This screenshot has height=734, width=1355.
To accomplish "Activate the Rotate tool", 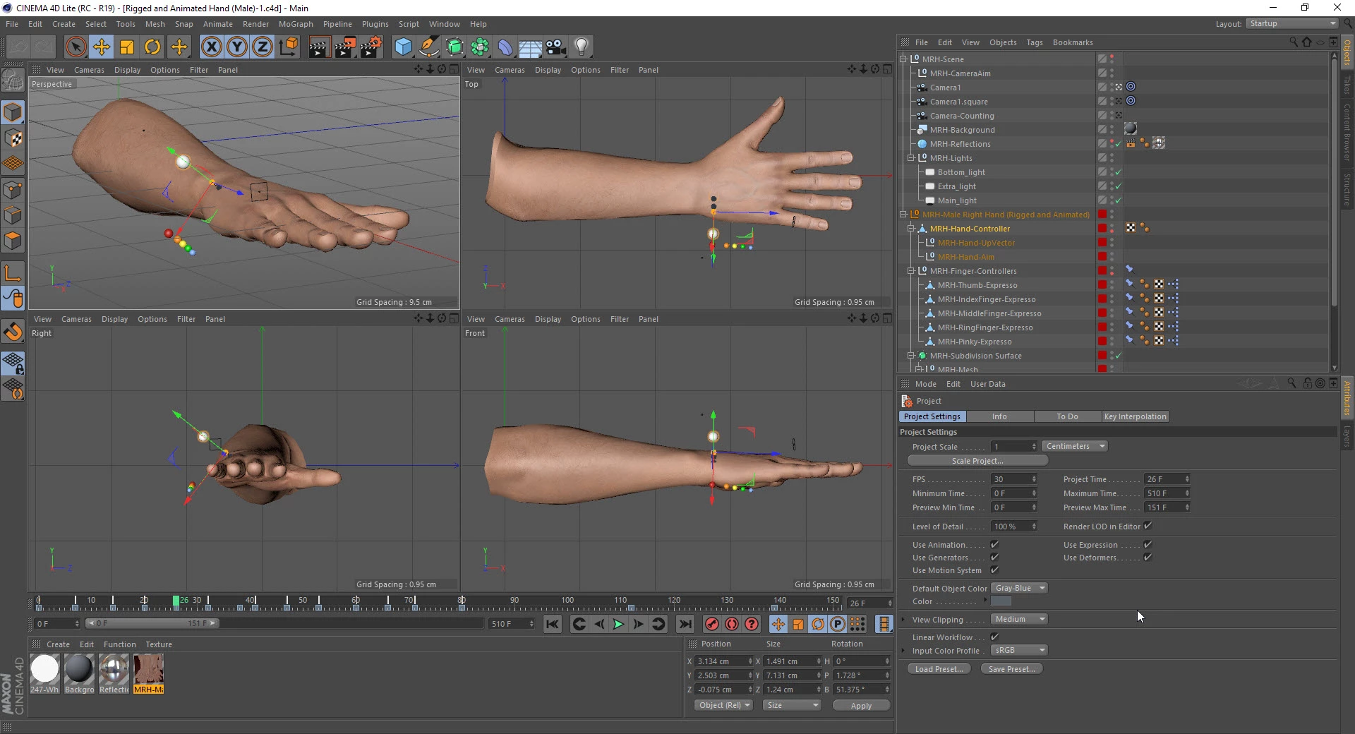I will coord(152,47).
